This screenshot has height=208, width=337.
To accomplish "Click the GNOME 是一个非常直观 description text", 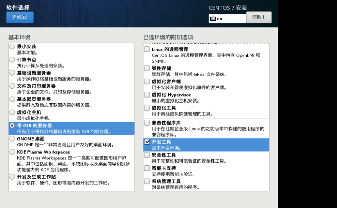I will point(66,145).
